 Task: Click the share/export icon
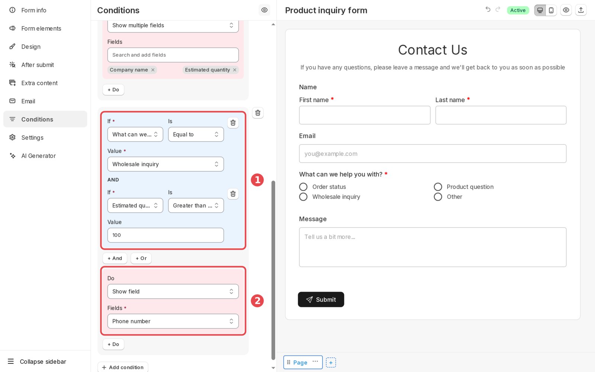(x=581, y=10)
